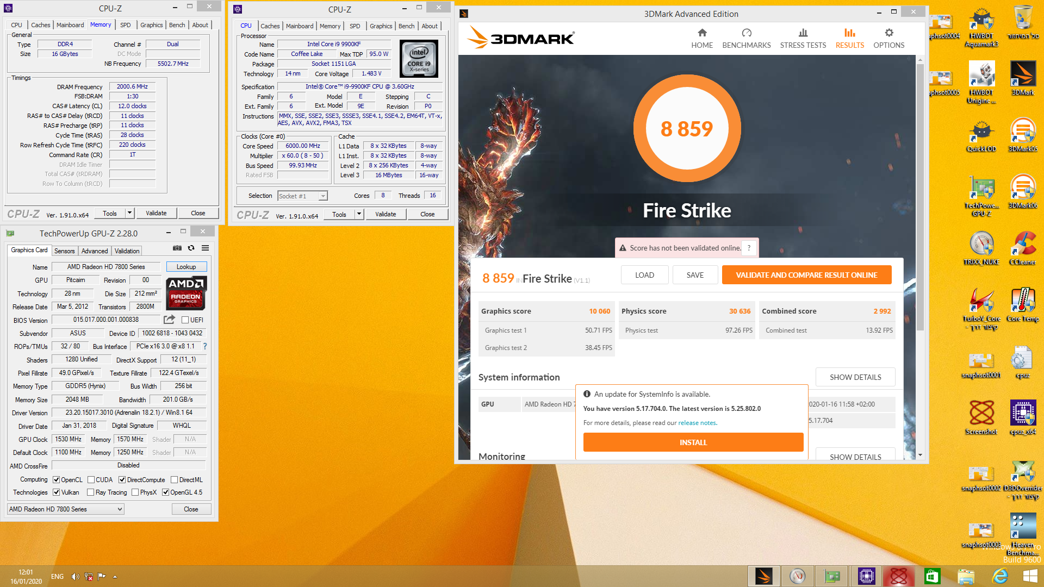Image resolution: width=1044 pixels, height=587 pixels.
Task: Click INSTALL SystemInfo update button
Action: [693, 442]
